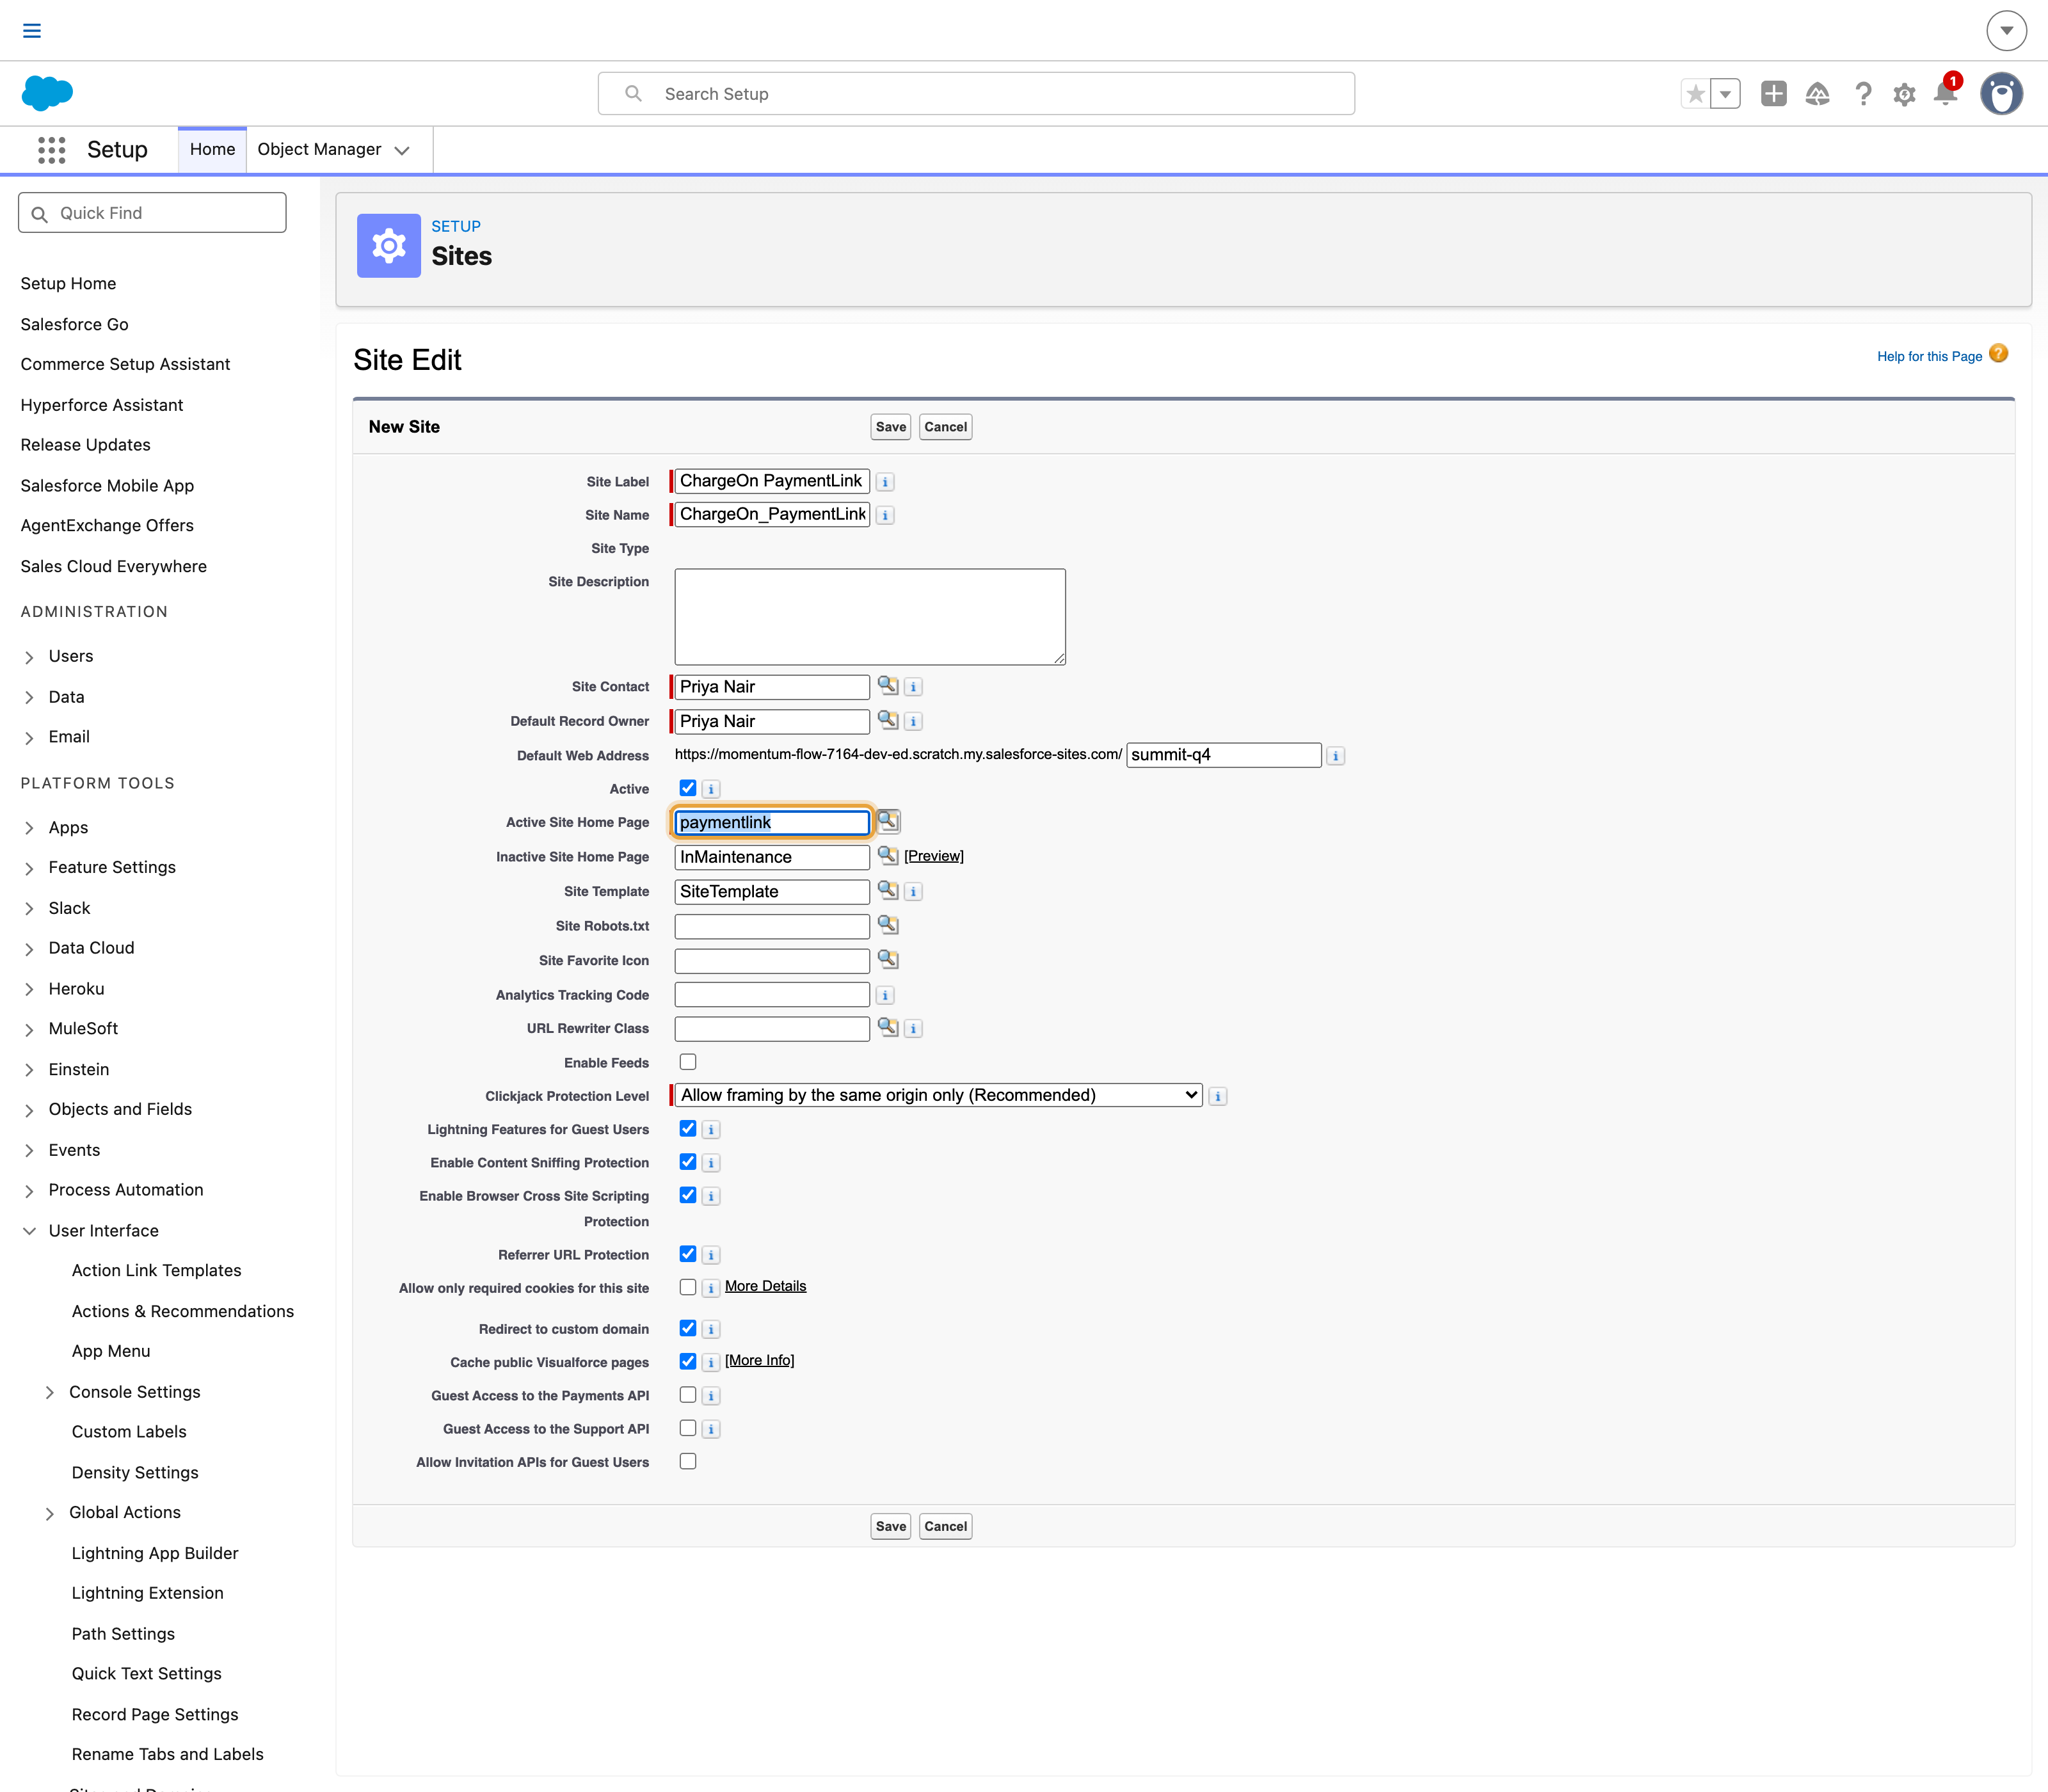Collapse the User Interface section
Image resolution: width=2048 pixels, height=1792 pixels.
tap(29, 1231)
